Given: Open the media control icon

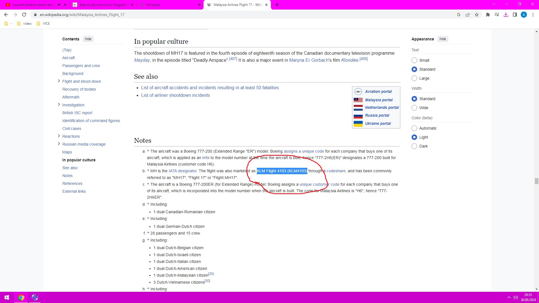Looking at the screenshot, I should point(497,15).
